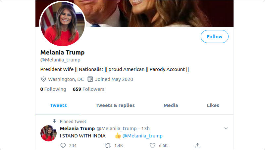Click the thumbs up emoji in tweet
The image size is (265, 150).
(118, 135)
